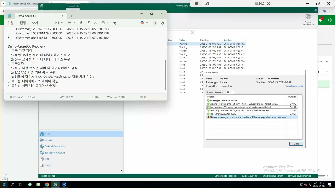Open the H1 heading dropdown
The width and height of the screenshot is (335, 188).
(59, 23)
